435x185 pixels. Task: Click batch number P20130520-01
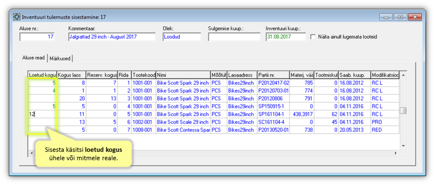pos(273,130)
